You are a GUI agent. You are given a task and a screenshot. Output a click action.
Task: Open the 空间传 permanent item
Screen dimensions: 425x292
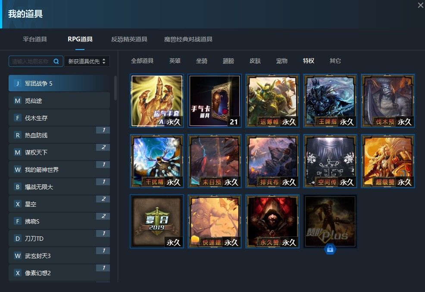pyautogui.click(x=330, y=161)
